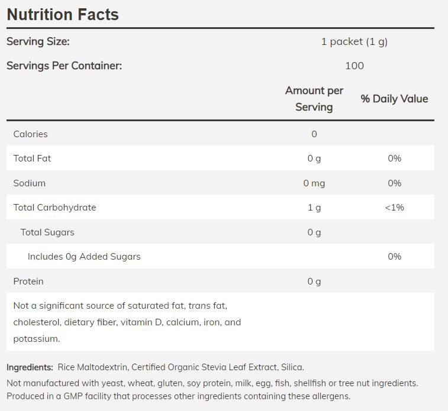The width and height of the screenshot is (448, 411).
Task: Click the Total Carbohydrate row label
Action: click(x=54, y=208)
